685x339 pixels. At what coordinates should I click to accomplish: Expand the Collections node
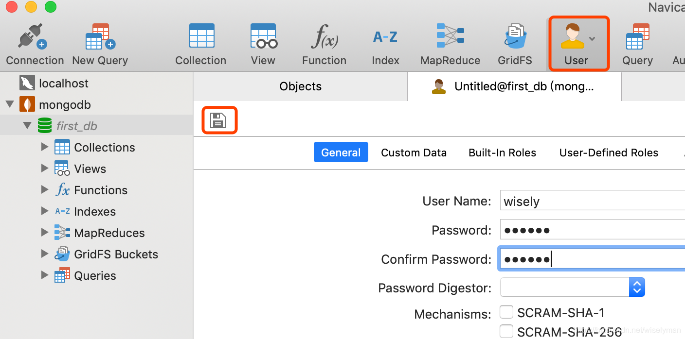pyautogui.click(x=45, y=147)
